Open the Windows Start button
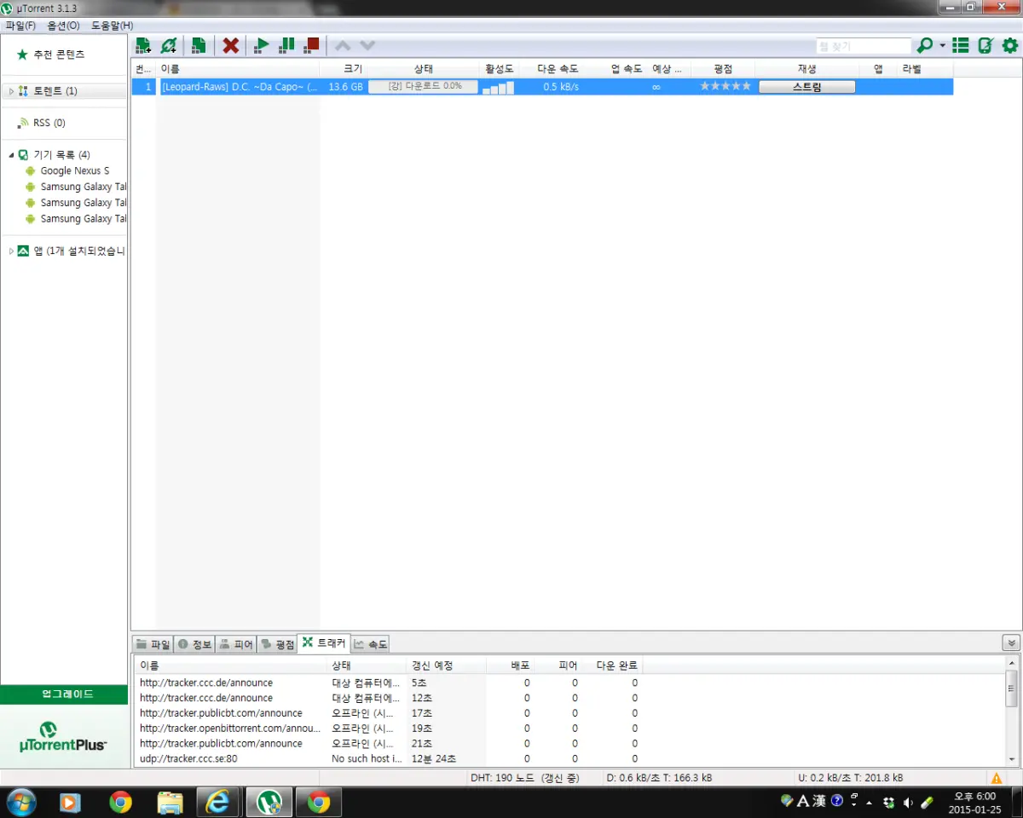1023x818 pixels. coord(20,802)
